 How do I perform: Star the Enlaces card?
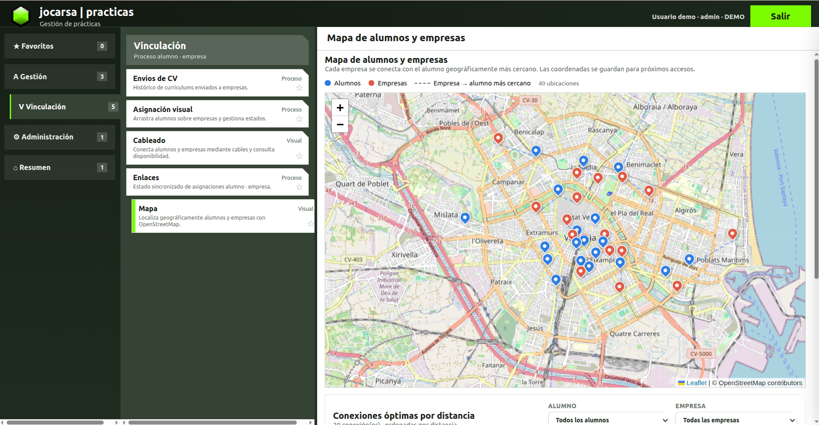(299, 187)
